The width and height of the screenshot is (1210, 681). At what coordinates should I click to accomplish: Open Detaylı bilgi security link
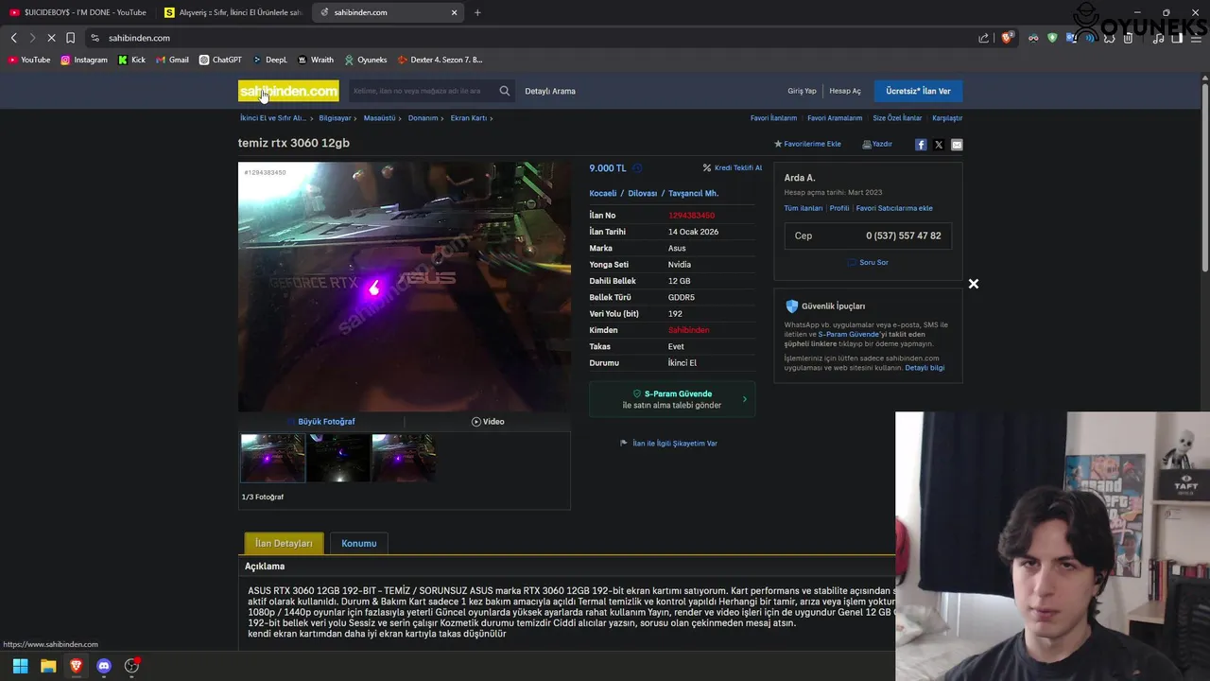click(x=925, y=368)
